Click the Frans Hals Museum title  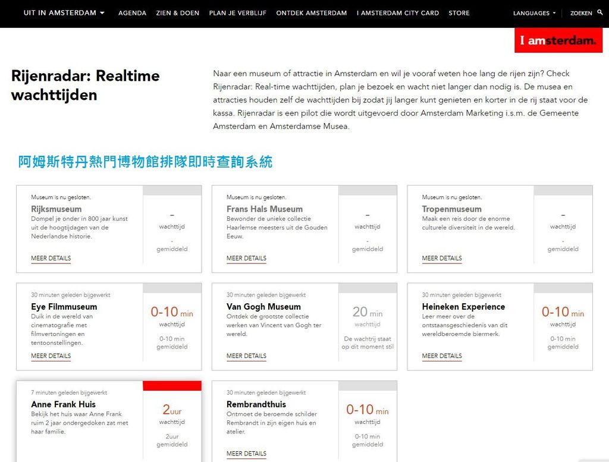[x=265, y=209]
